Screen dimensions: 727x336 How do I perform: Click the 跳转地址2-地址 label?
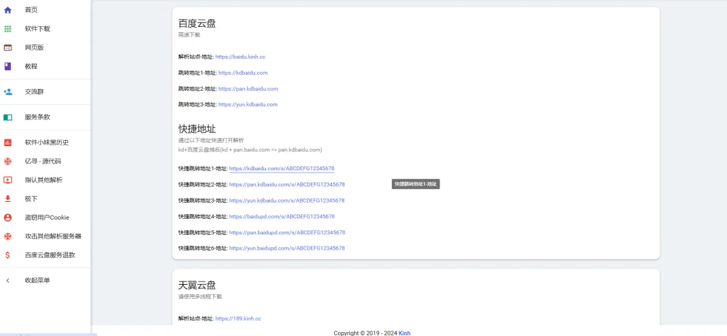pos(197,89)
